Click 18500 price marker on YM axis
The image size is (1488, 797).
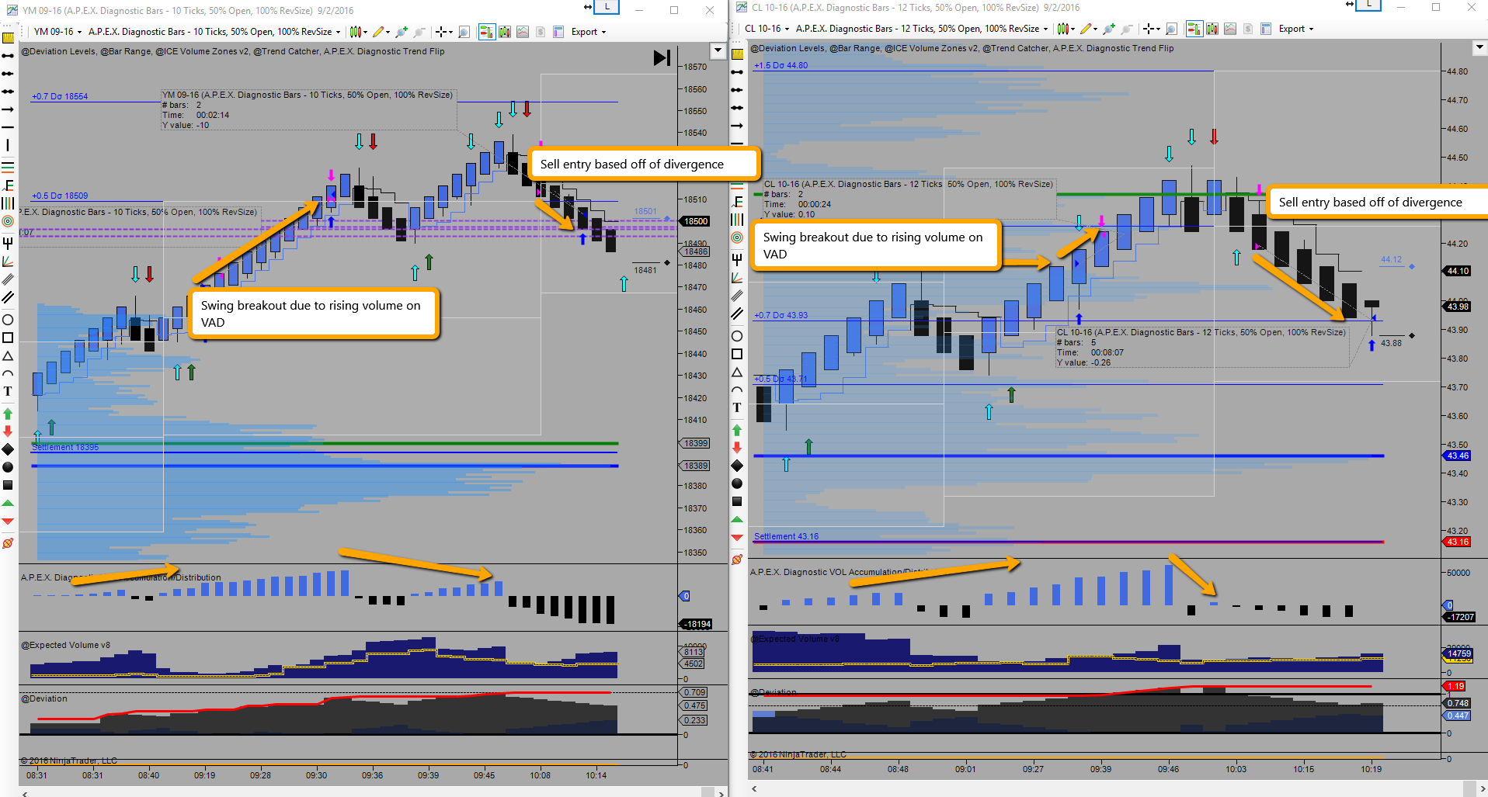[696, 221]
